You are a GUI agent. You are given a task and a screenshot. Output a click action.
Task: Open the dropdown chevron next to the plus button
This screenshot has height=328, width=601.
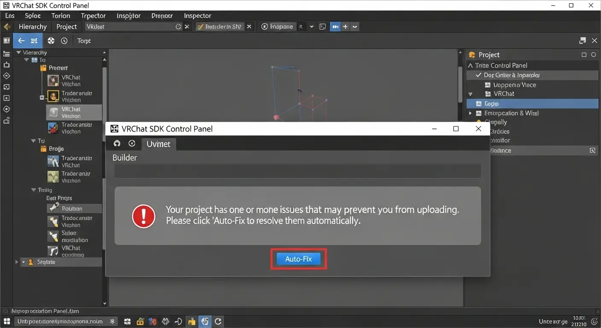tap(355, 26)
